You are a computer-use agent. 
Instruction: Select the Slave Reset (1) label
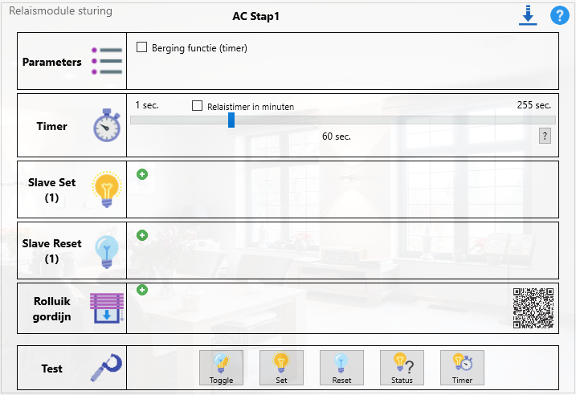click(x=51, y=250)
